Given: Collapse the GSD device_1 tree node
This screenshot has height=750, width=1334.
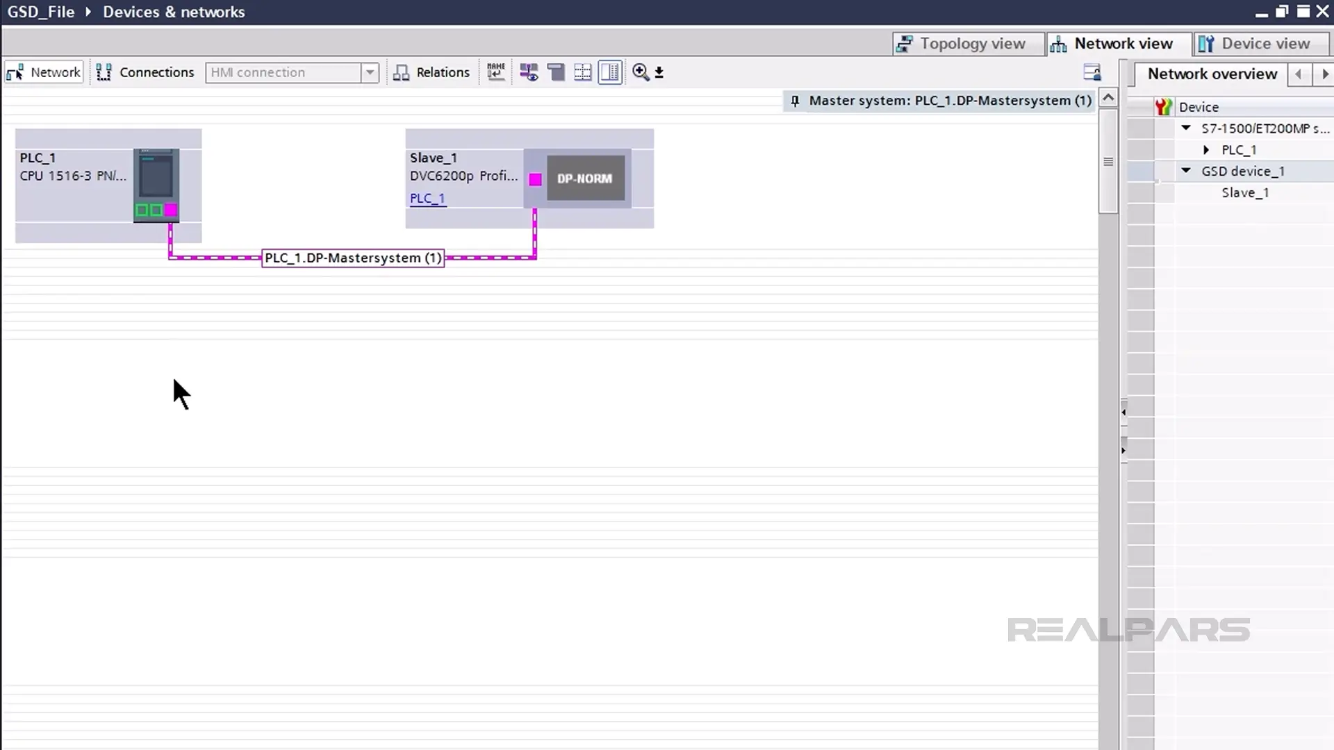Looking at the screenshot, I should pos(1186,172).
